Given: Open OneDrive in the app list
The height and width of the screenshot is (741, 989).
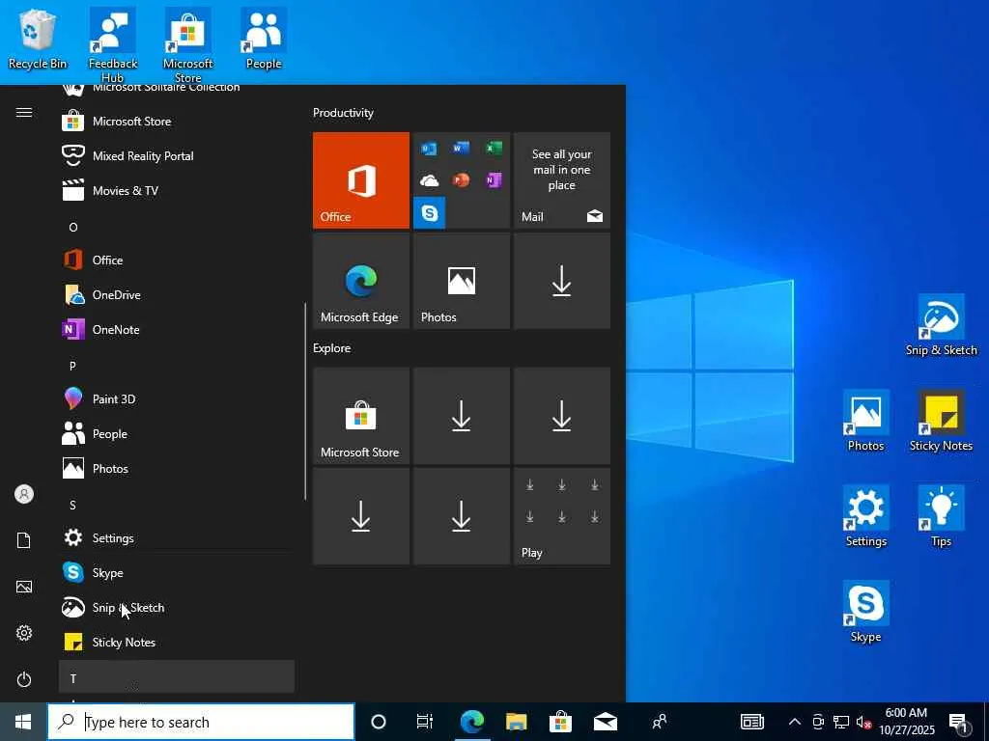Looking at the screenshot, I should tap(177, 295).
